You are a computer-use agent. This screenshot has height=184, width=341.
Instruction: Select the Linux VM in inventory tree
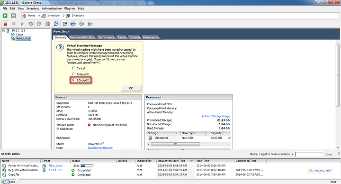(x=19, y=35)
